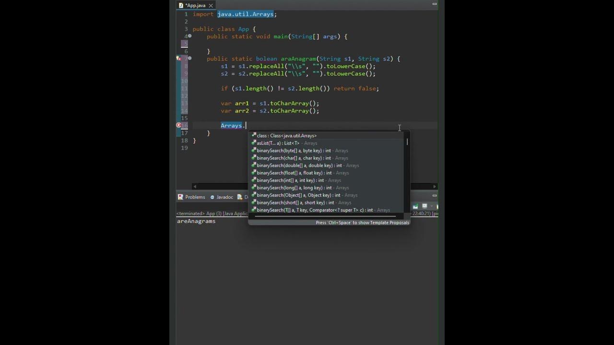Click the error marker on line 16
The width and height of the screenshot is (614, 345).
[x=179, y=126]
